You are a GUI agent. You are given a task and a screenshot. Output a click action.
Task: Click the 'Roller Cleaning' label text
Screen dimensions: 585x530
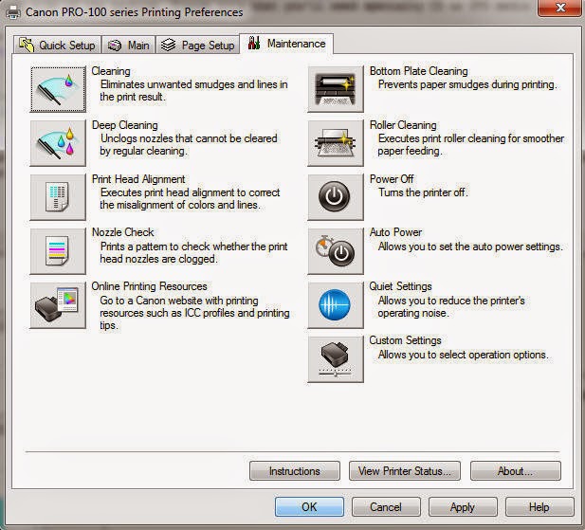[x=403, y=125]
